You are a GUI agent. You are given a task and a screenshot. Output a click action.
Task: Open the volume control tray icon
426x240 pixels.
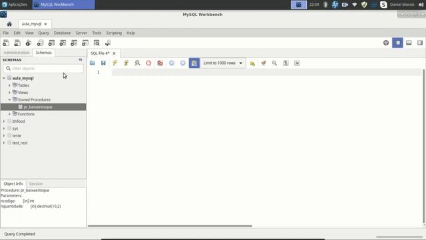[421, 5]
